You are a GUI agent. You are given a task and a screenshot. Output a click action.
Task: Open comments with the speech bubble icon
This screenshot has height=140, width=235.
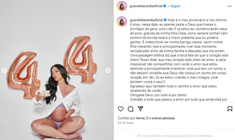point(130,109)
